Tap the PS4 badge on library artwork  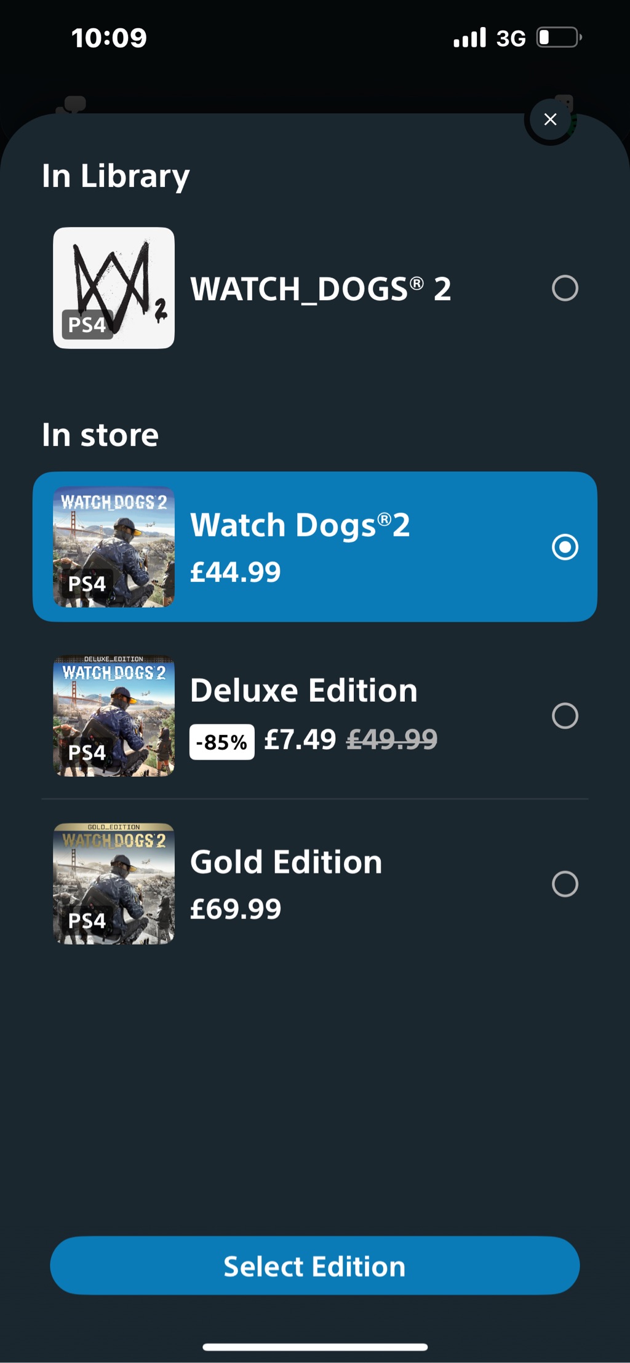pyautogui.click(x=87, y=324)
